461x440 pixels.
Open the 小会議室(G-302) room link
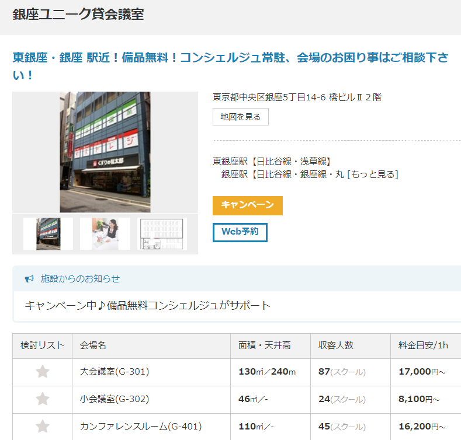114,399
